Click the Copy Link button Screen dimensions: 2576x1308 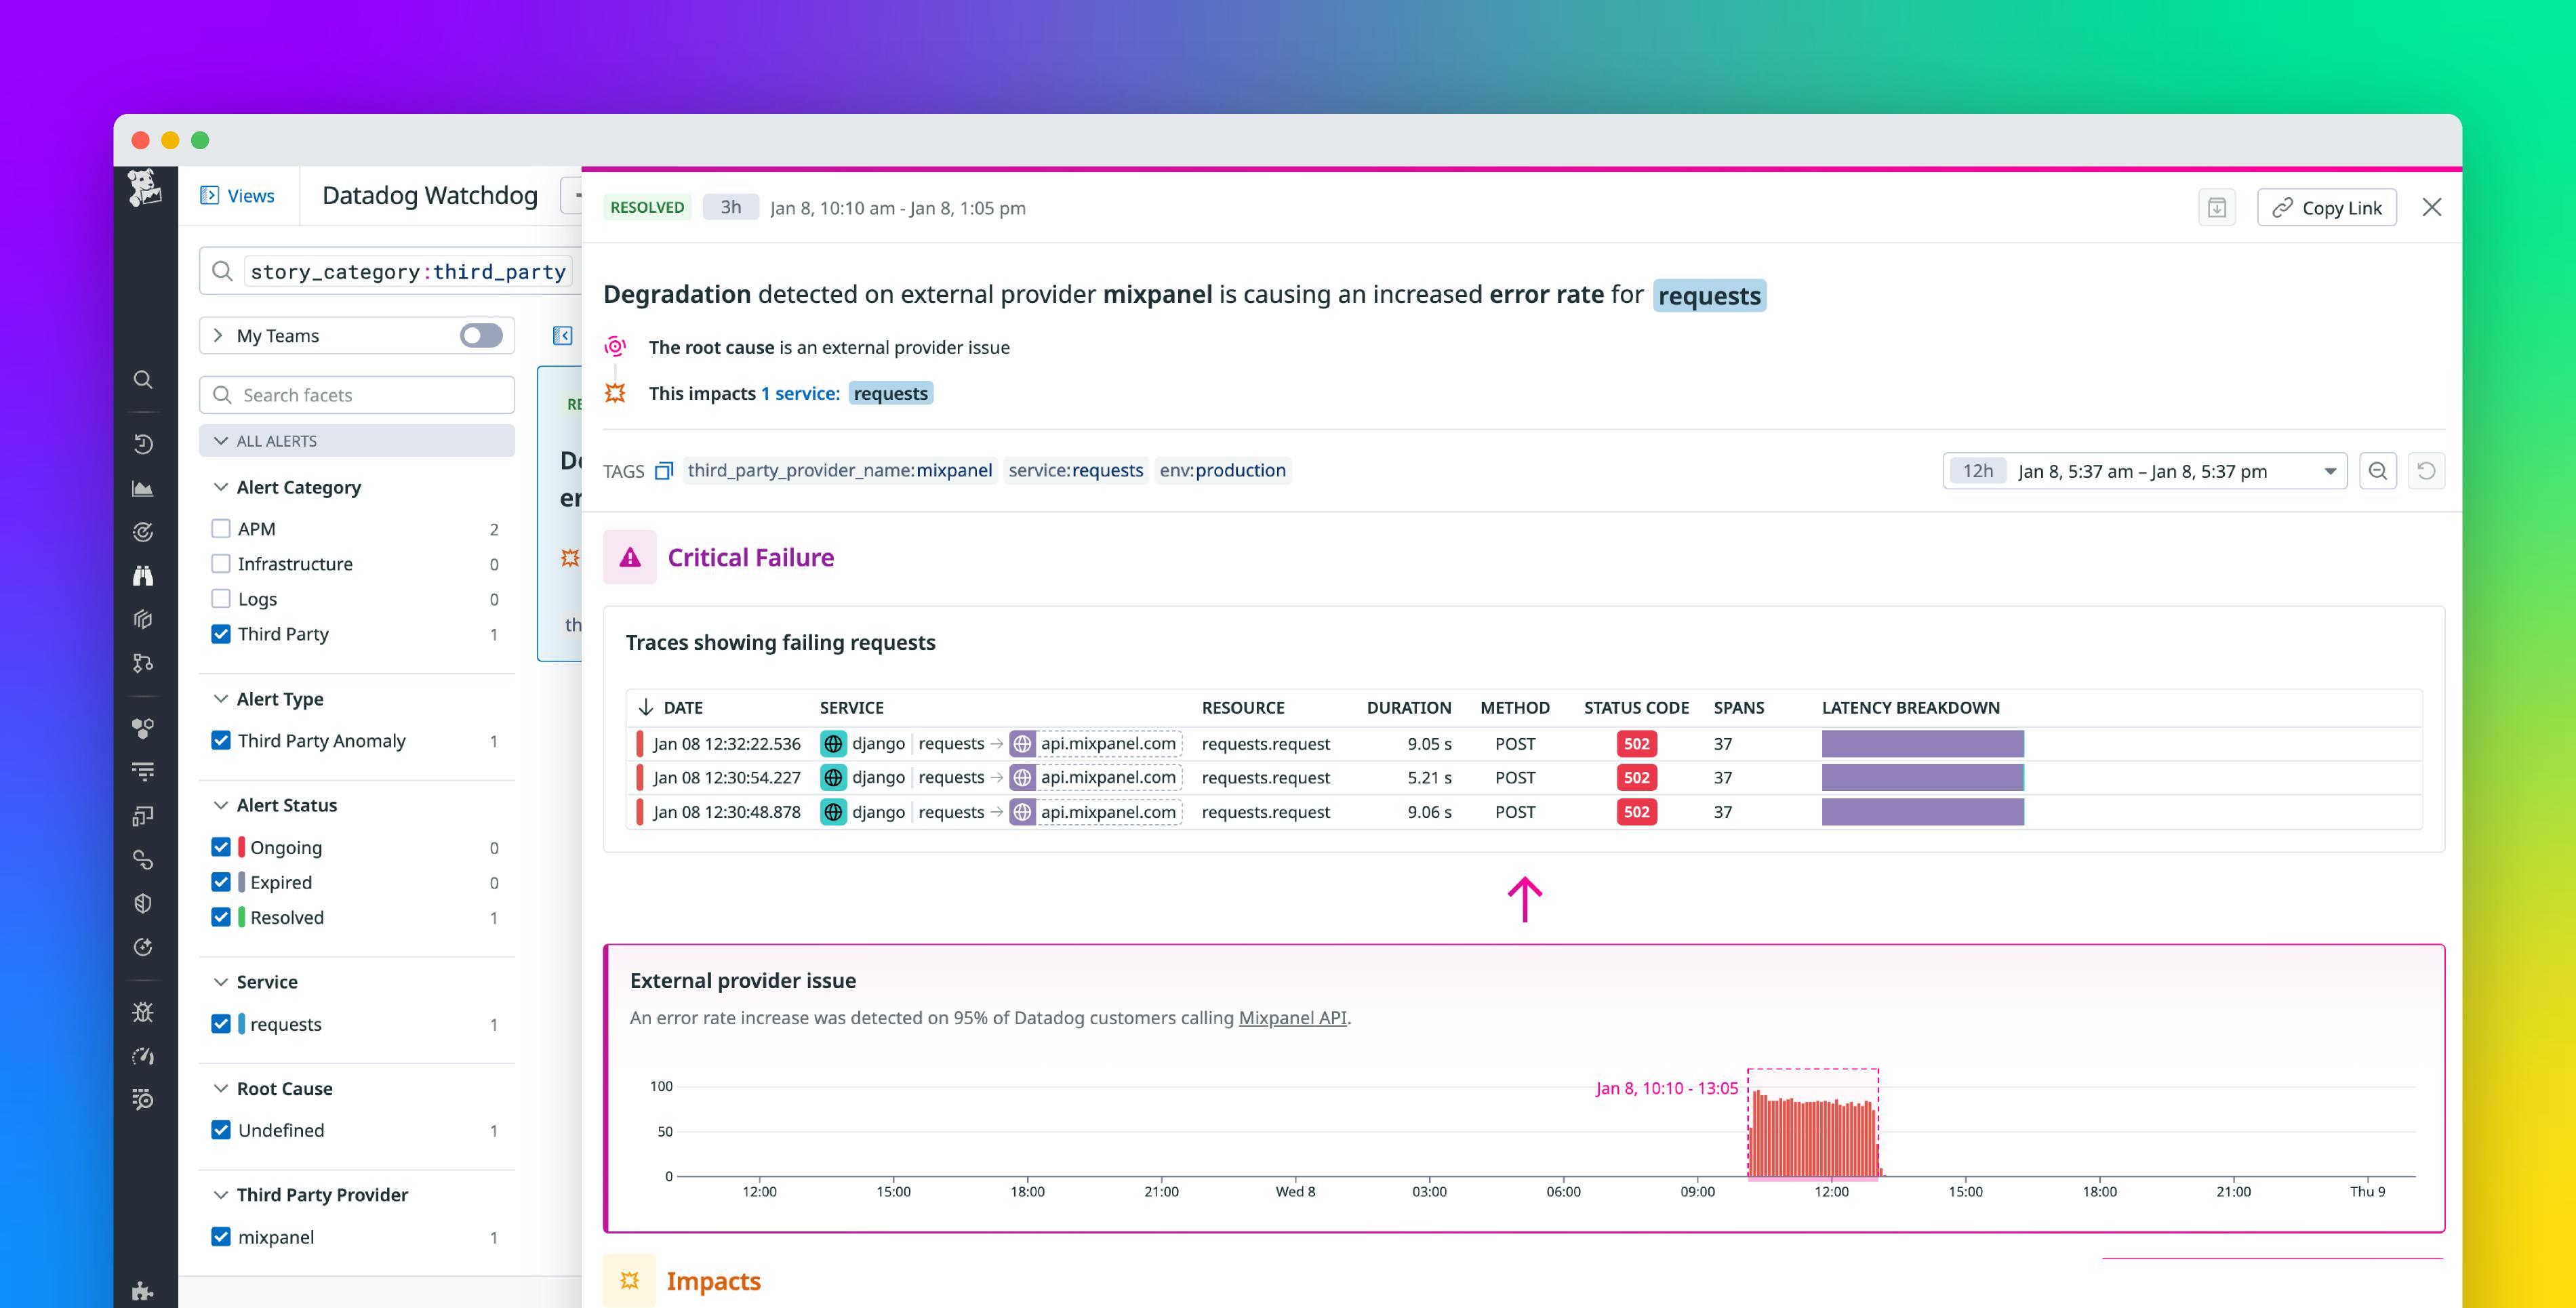pyautogui.click(x=2326, y=207)
